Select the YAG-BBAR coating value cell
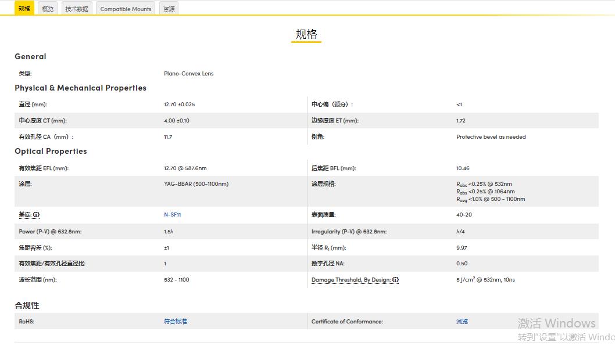Viewport: 615px width, 353px height. (x=195, y=184)
